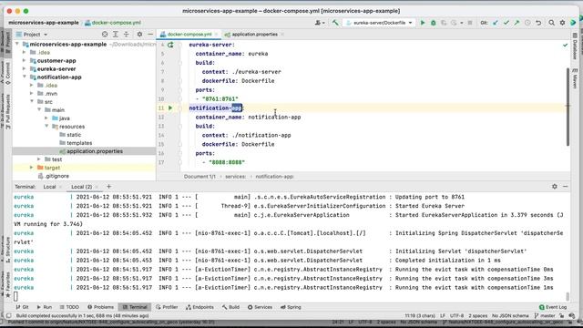
Task: Expand the target folder
Action: (32, 168)
